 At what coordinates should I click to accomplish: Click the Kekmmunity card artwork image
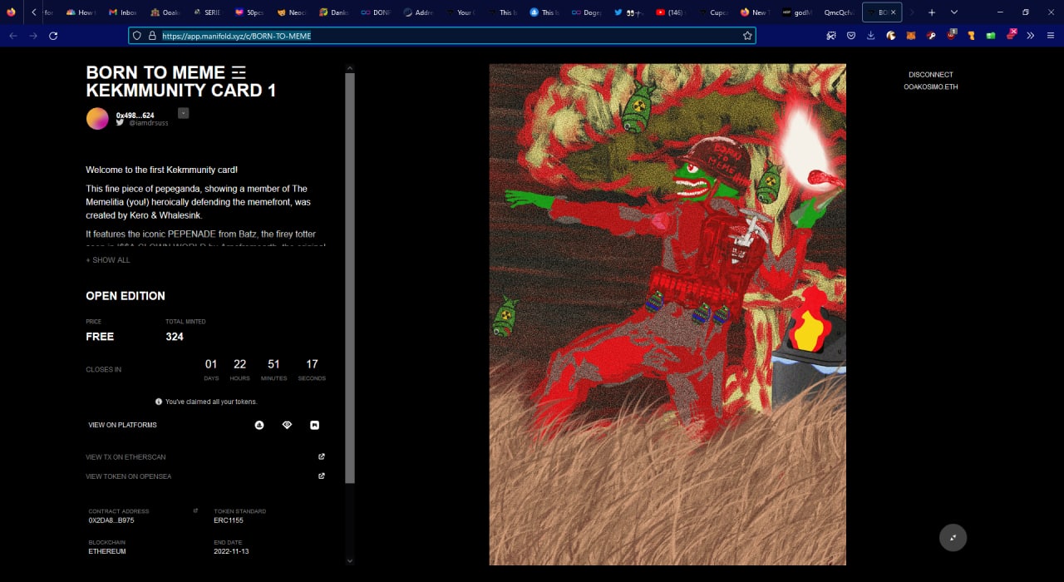pyautogui.click(x=667, y=314)
